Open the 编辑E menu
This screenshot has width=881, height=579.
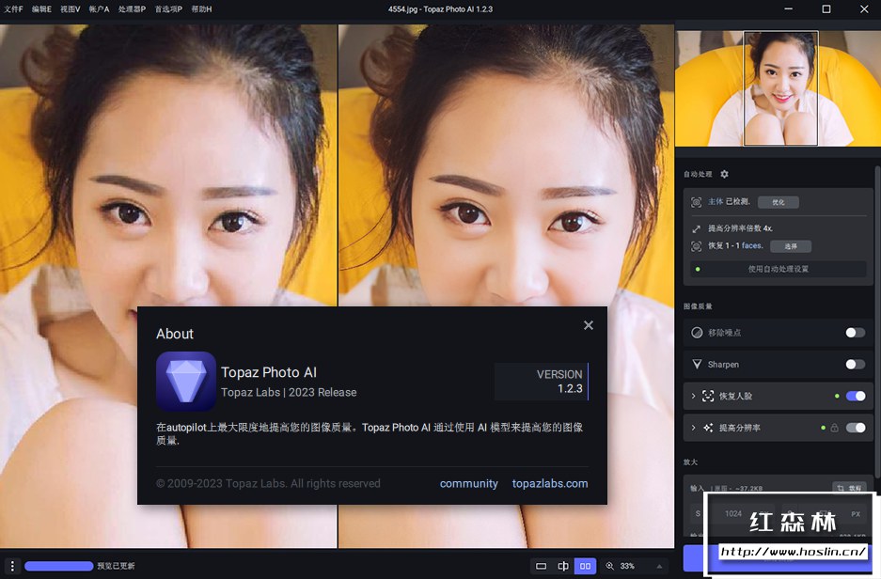[41, 9]
